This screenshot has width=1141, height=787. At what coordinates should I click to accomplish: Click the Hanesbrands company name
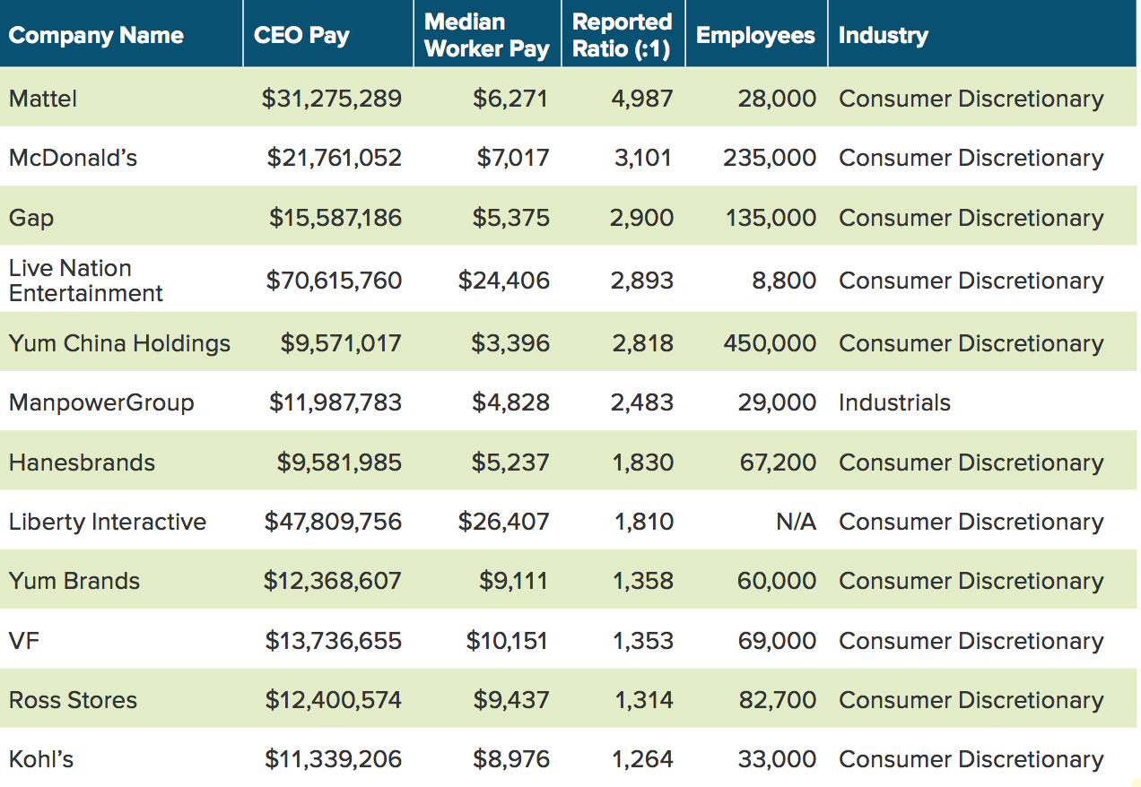click(x=82, y=463)
